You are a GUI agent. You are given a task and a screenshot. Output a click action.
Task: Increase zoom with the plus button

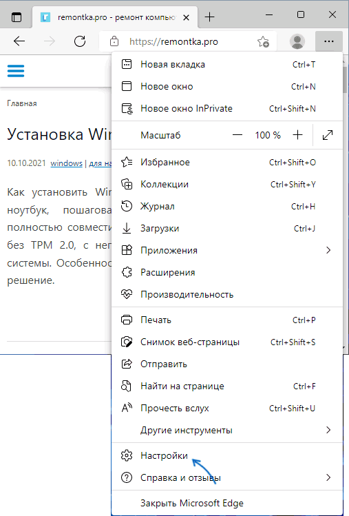coord(297,135)
